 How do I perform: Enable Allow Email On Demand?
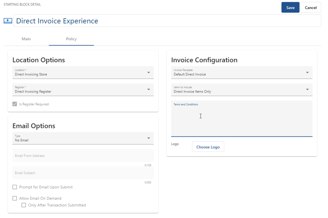[14, 198]
